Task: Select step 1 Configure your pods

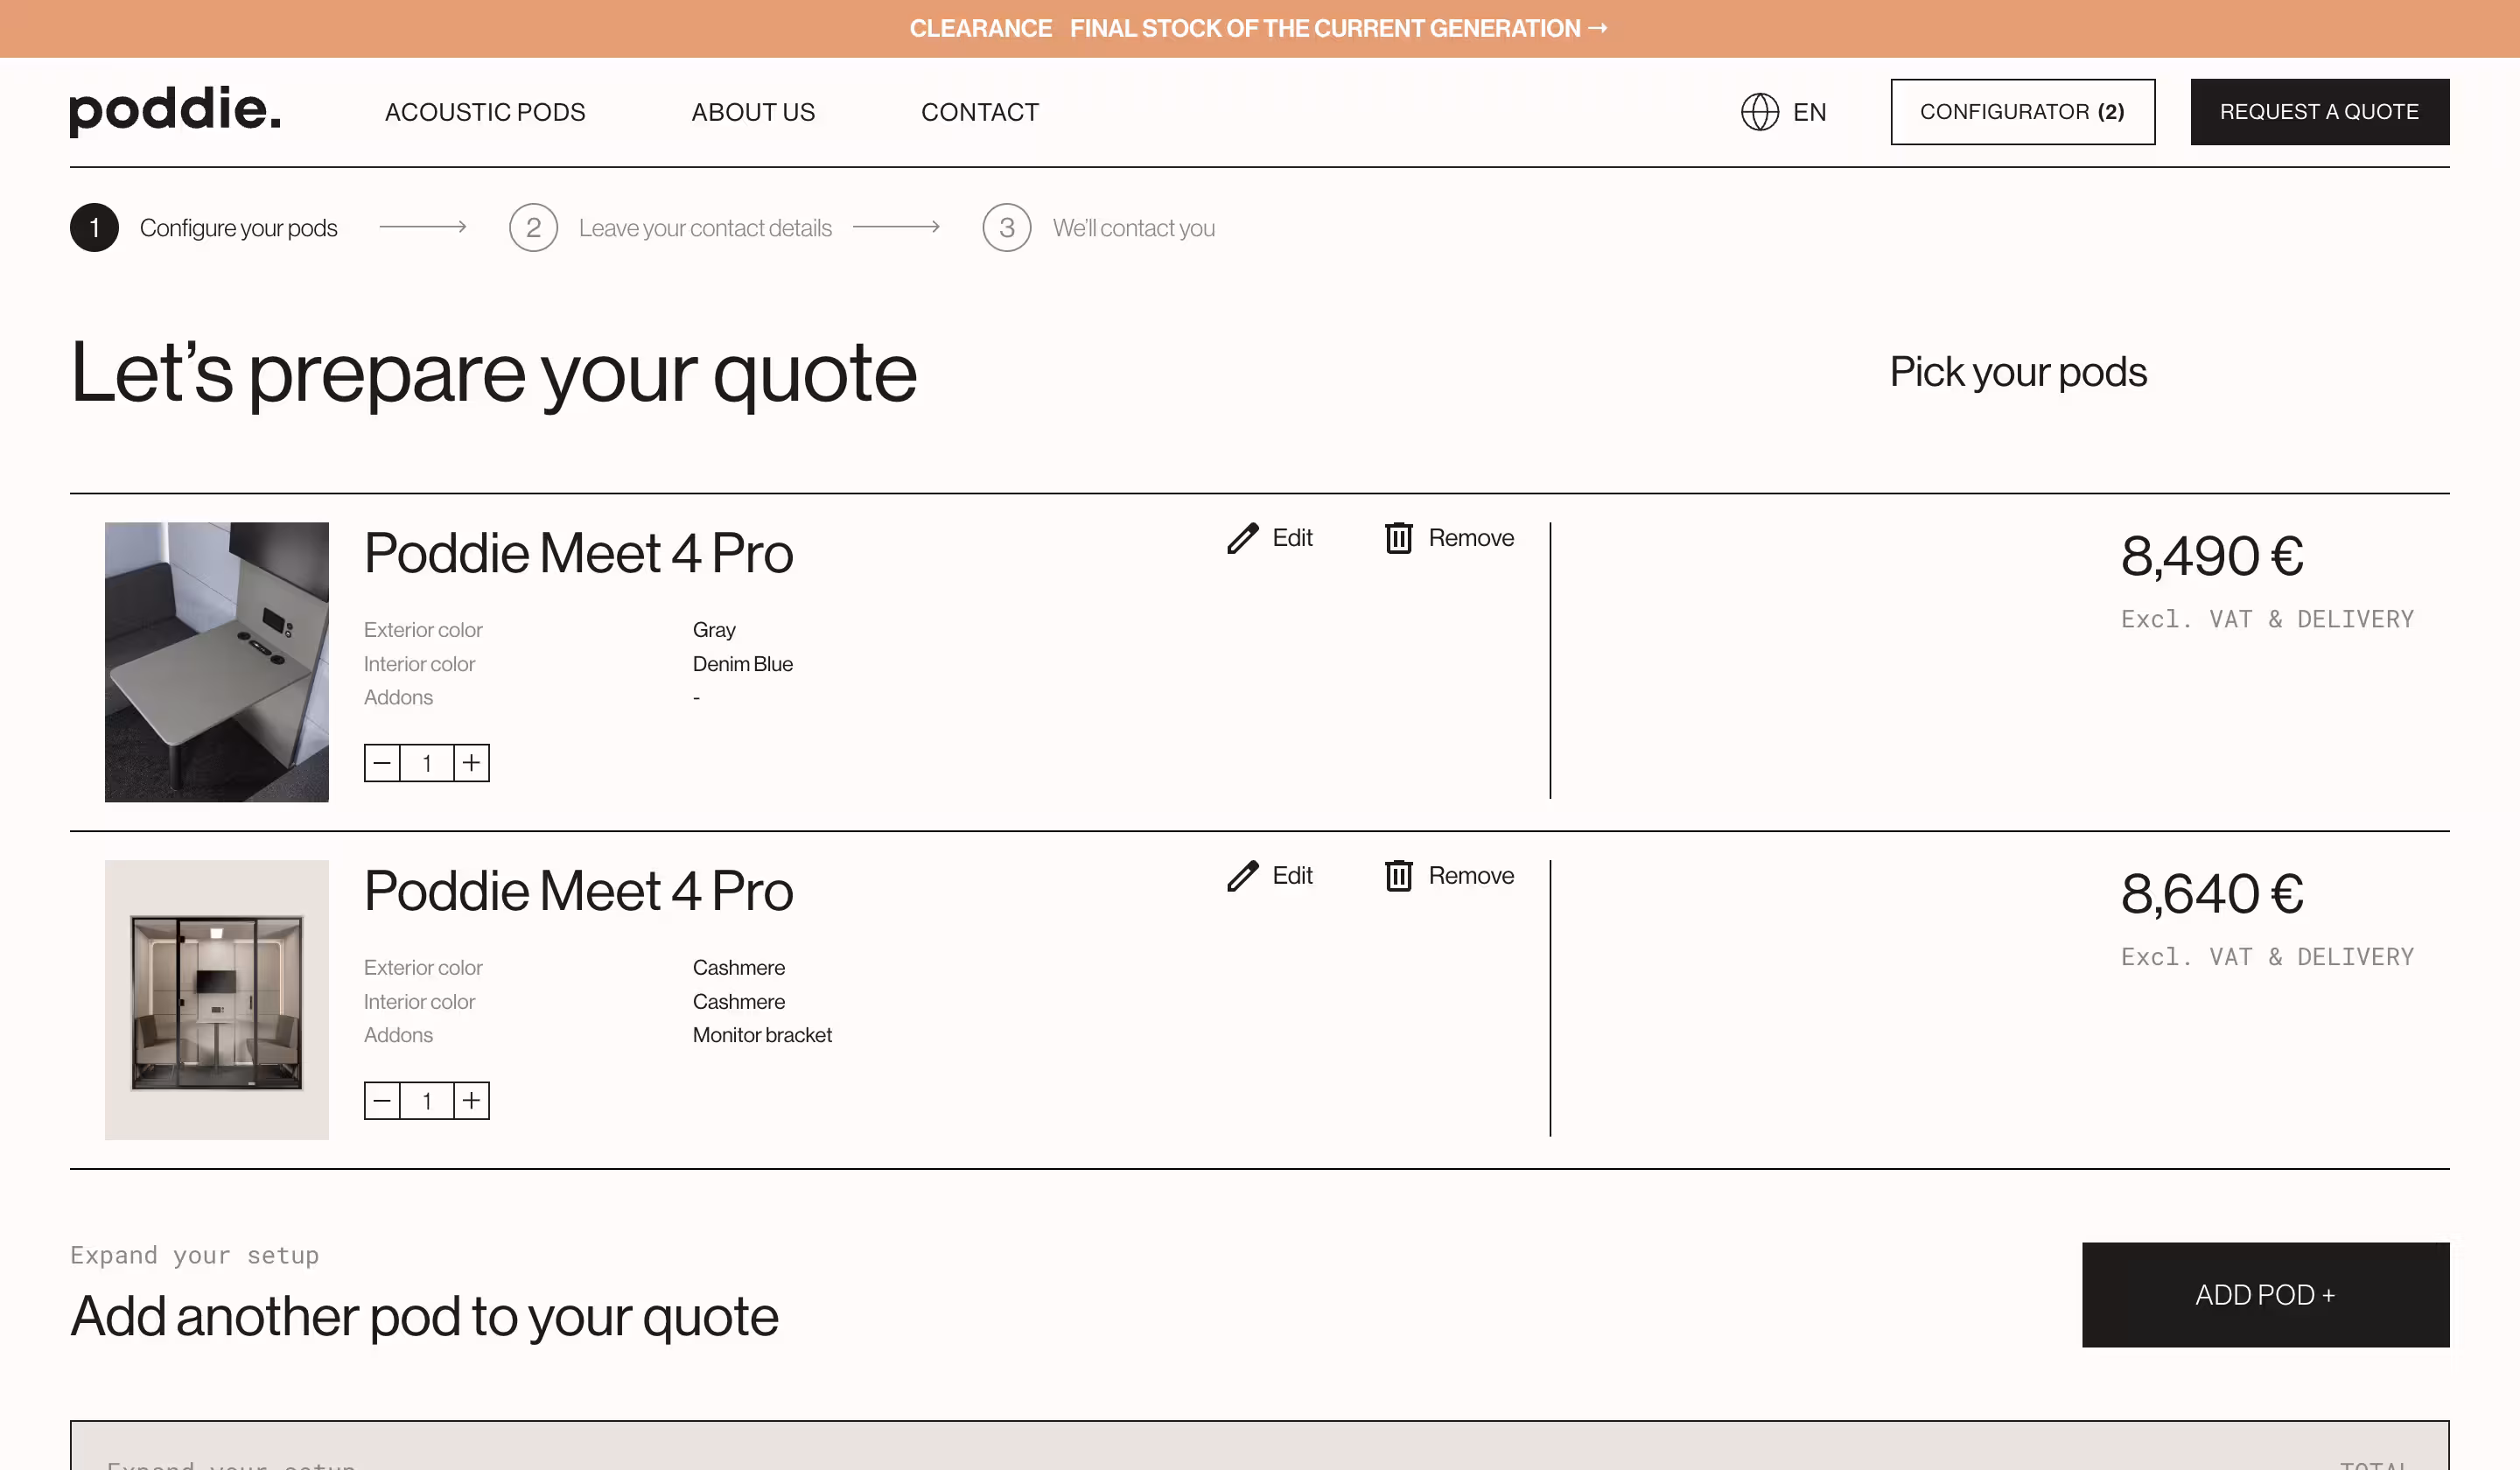Action: tap(204, 228)
